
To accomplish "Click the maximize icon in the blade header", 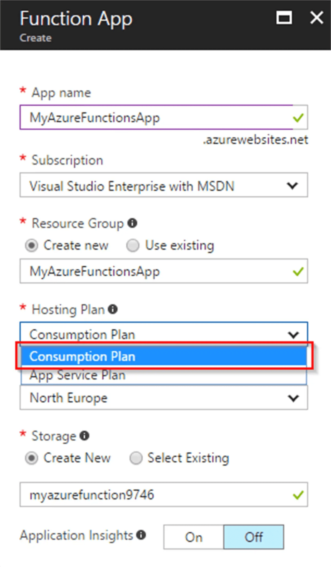I will point(284,18).
